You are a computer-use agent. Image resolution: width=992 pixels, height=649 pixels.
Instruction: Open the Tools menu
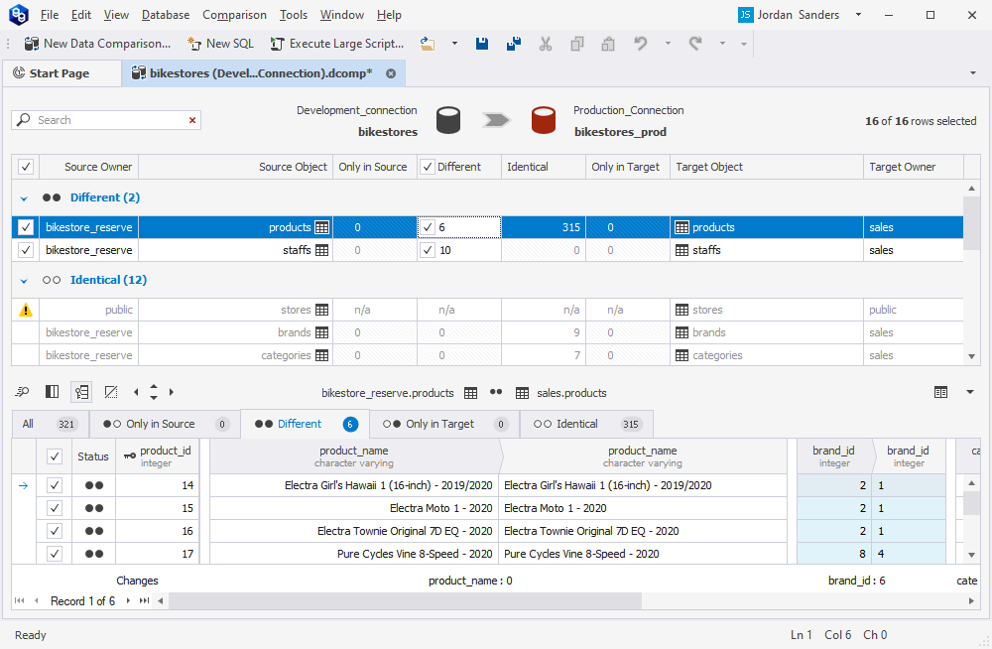294,15
